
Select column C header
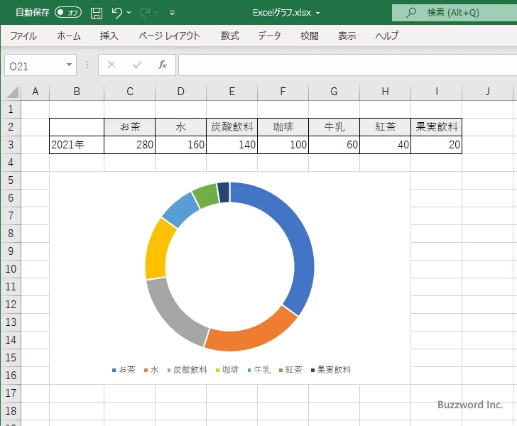point(129,92)
